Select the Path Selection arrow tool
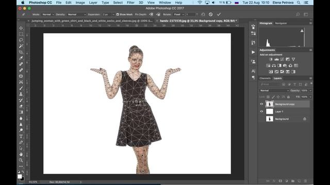330x185 pixels. click(x=21, y=149)
